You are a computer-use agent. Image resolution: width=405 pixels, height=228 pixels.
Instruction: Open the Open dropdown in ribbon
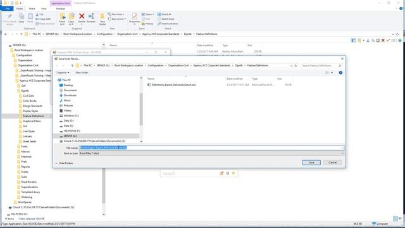147,15
